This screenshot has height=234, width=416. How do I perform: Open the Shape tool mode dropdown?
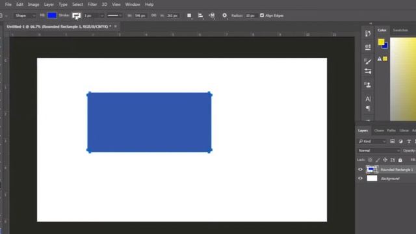click(x=25, y=16)
